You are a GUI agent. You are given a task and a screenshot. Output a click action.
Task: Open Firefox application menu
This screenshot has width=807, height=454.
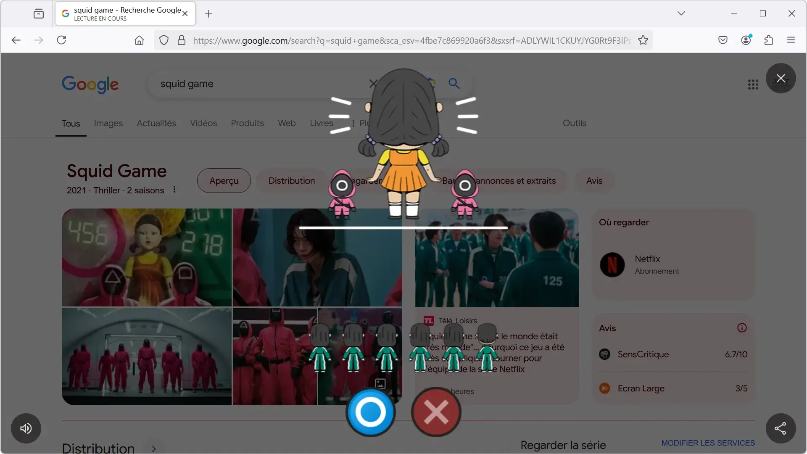point(791,40)
